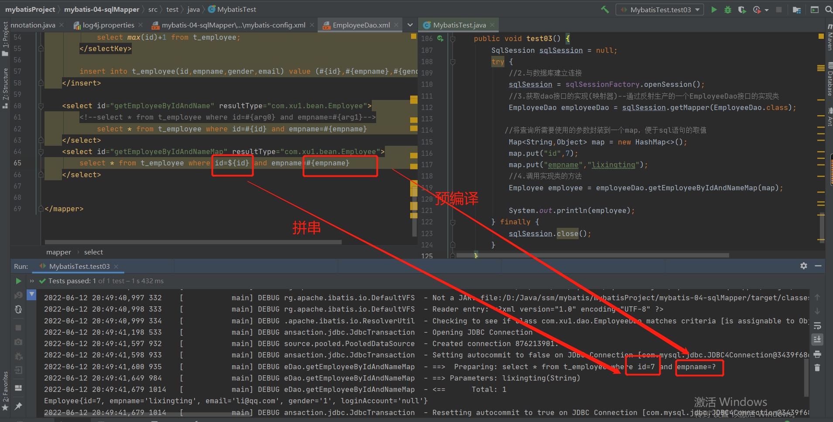Click the Build project hammer icon

(605, 9)
